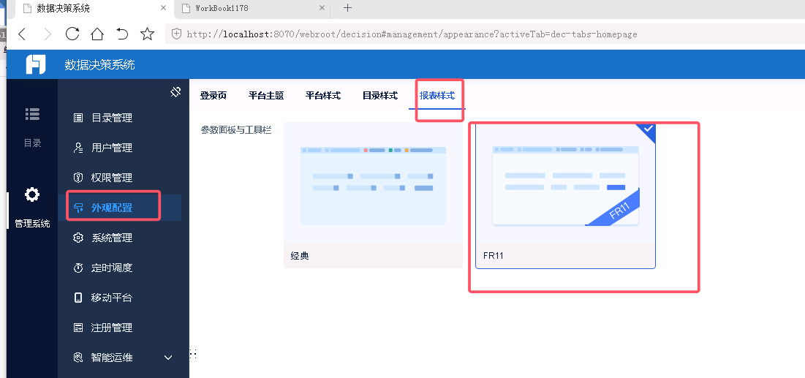This screenshot has width=805, height=378.
Task: Go to browser home page icon
Action: pyautogui.click(x=97, y=34)
